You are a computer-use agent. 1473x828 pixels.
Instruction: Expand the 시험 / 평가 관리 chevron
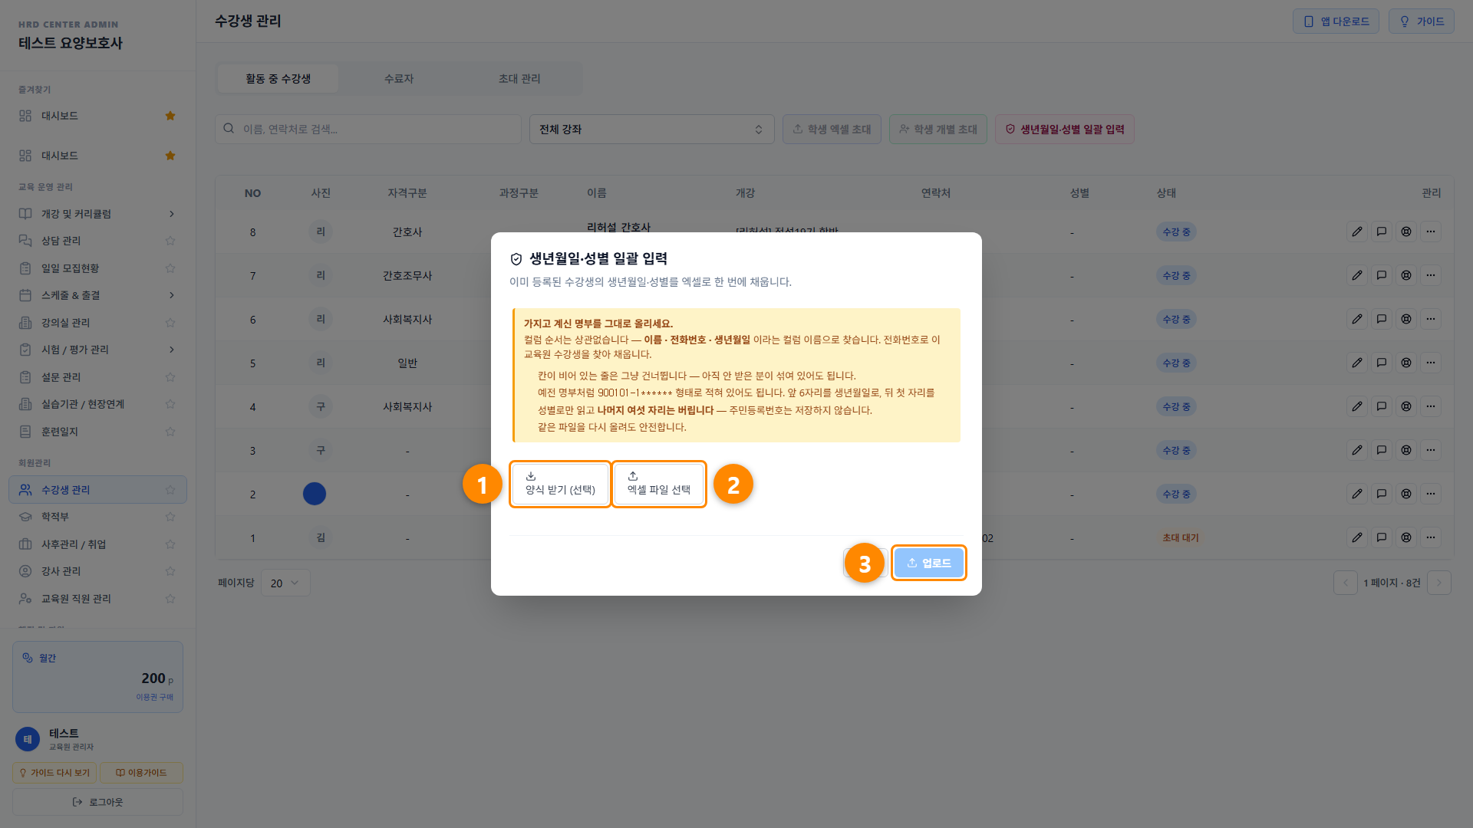pyautogui.click(x=171, y=350)
